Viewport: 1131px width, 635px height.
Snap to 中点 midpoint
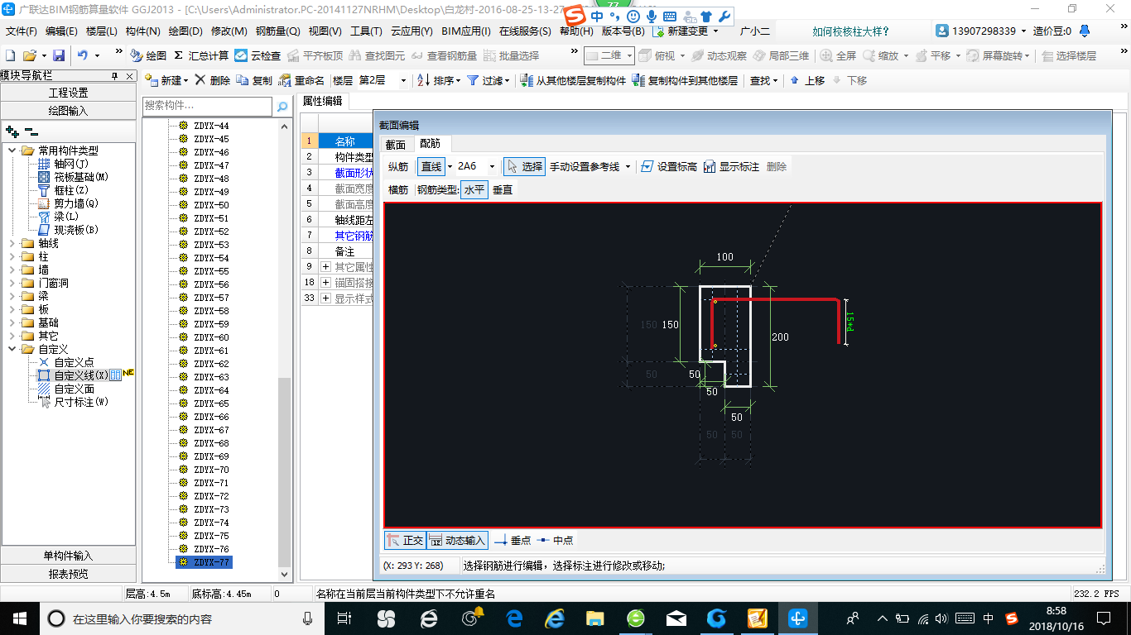(555, 540)
